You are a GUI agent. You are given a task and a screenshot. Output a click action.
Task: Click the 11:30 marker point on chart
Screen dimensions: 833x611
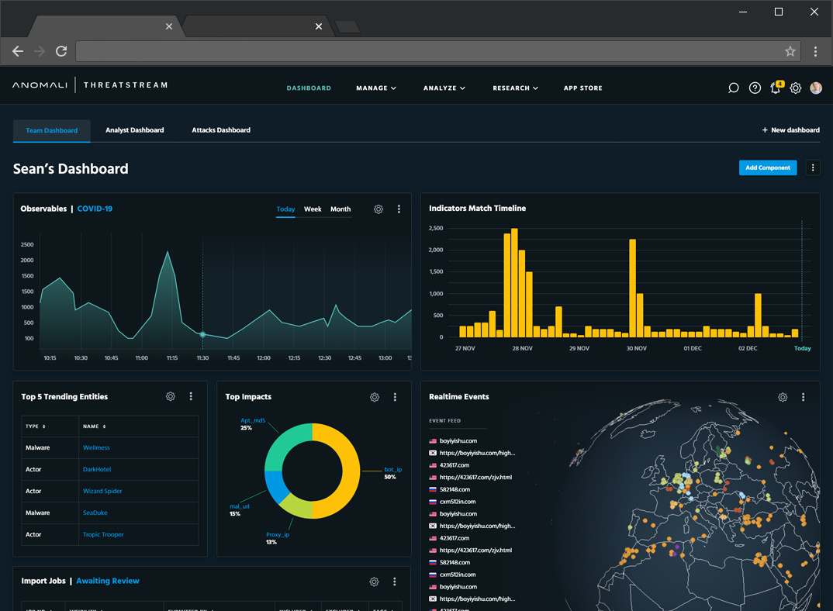click(x=202, y=334)
